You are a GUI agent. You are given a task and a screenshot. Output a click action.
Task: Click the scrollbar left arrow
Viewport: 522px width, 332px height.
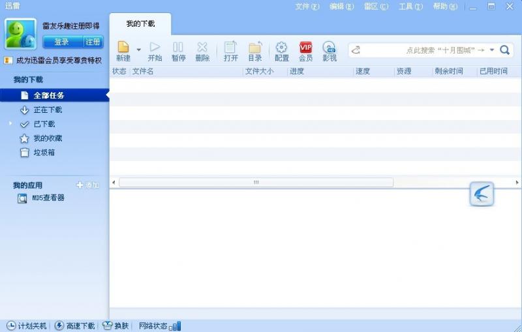click(114, 182)
